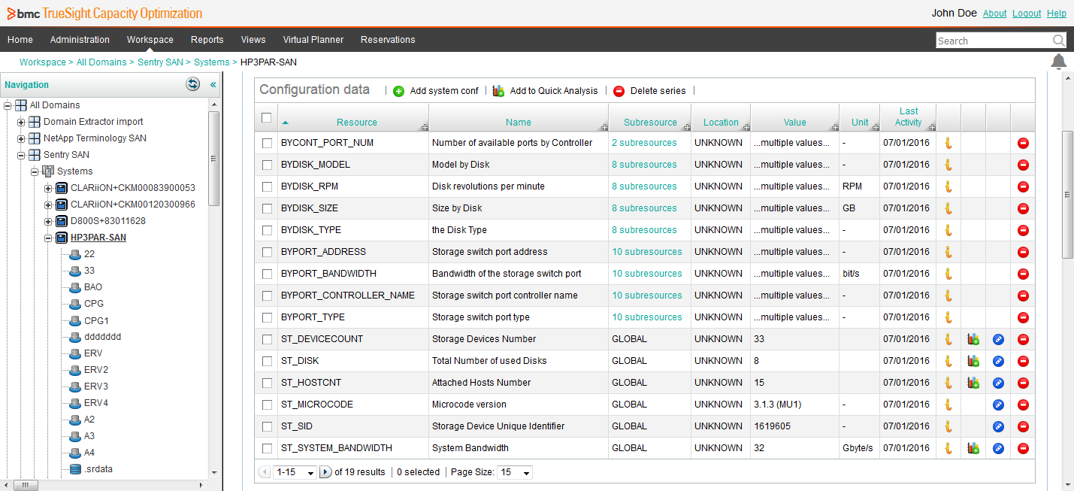The height and width of the screenshot is (491, 1074).
Task: Open the Views menu
Action: (253, 40)
